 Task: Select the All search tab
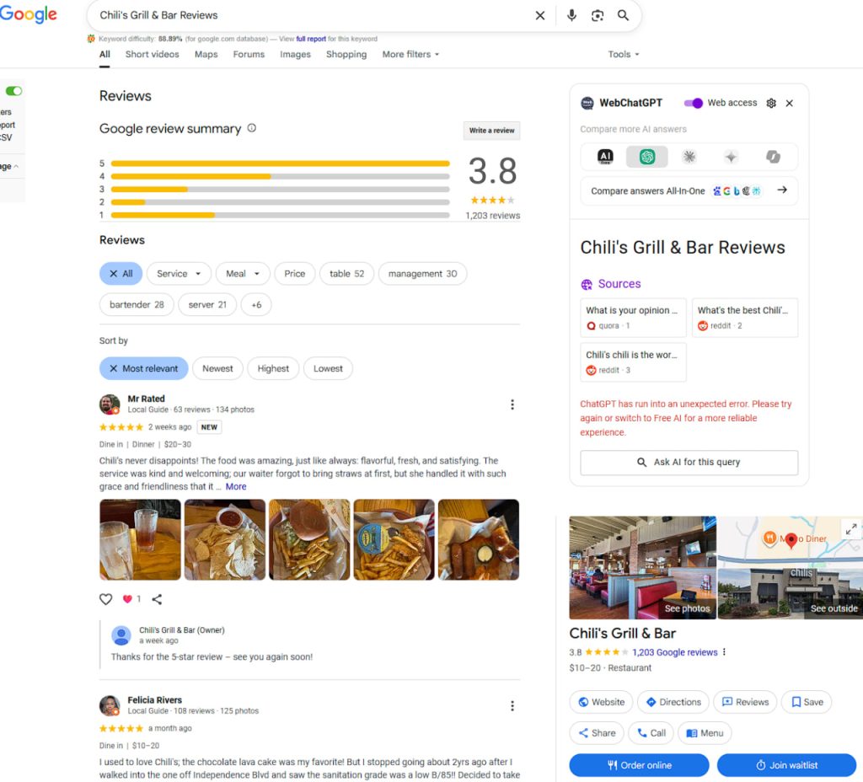pos(105,54)
